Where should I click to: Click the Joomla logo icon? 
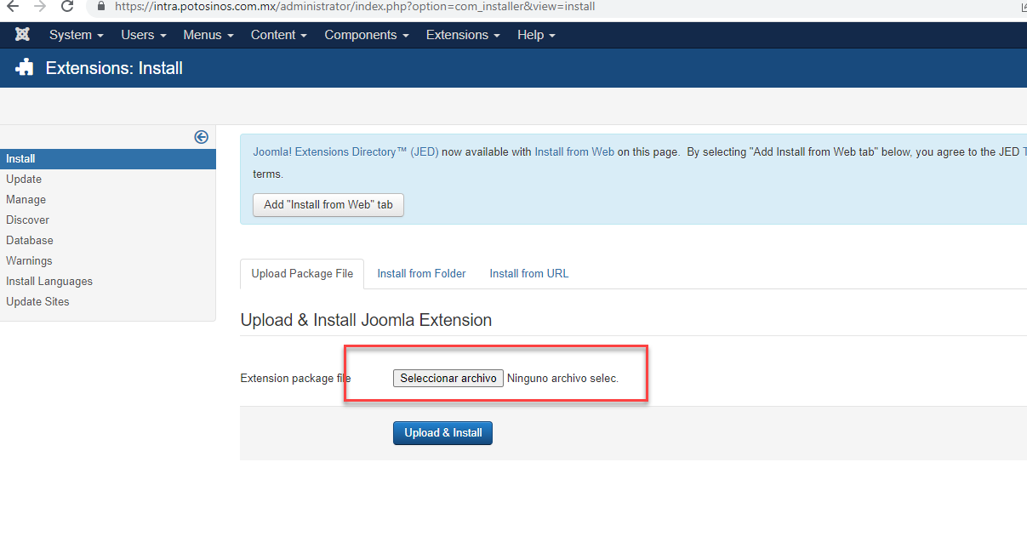click(x=23, y=35)
